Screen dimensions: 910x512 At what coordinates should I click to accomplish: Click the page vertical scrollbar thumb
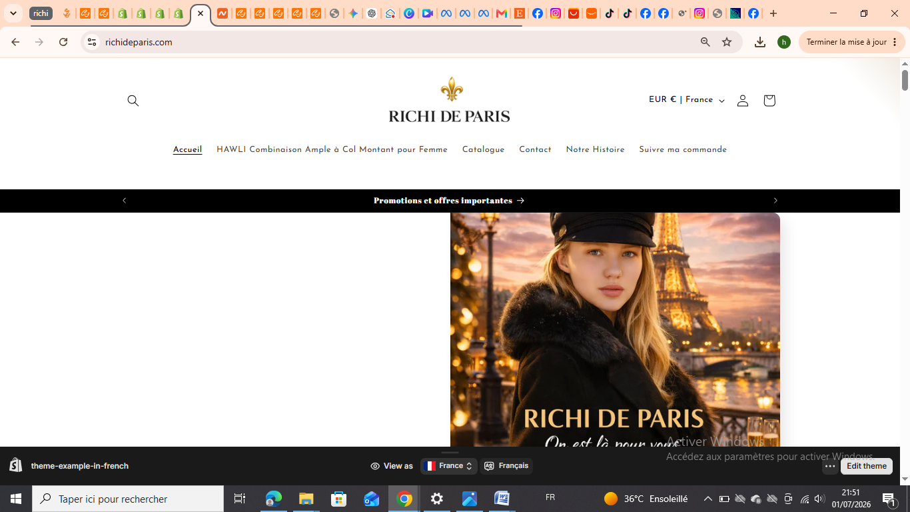(905, 79)
